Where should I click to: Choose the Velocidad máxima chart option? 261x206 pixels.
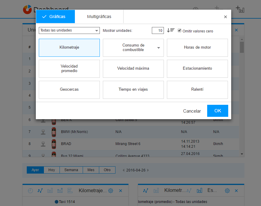133,68
